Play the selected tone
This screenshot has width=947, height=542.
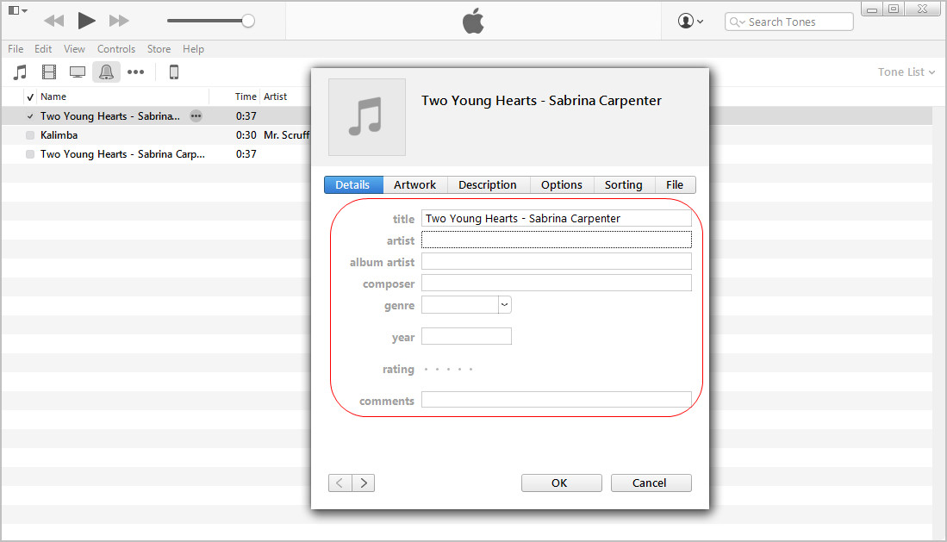(x=86, y=22)
